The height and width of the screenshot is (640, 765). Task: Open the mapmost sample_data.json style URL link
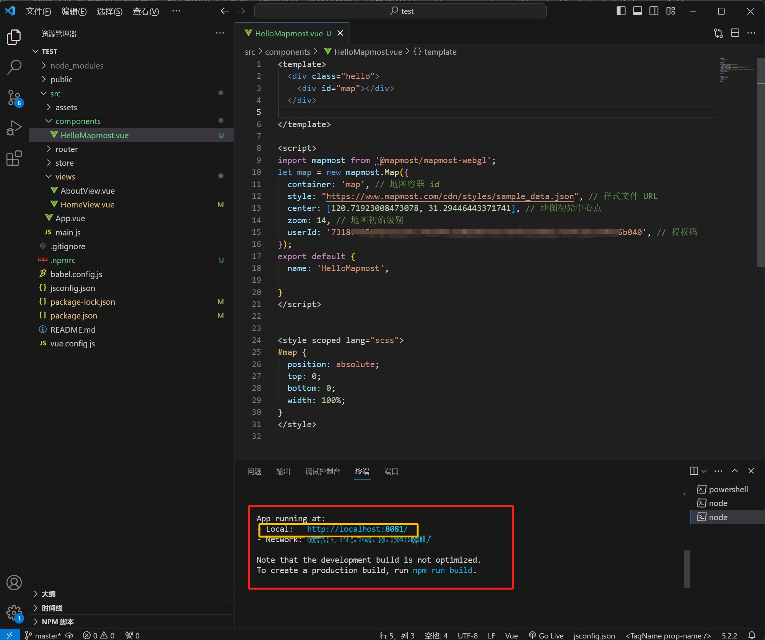point(450,196)
